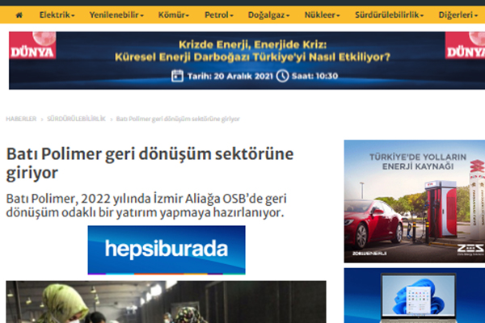
Task: Expand the Yenilenebilir menu
Action: click(x=116, y=15)
